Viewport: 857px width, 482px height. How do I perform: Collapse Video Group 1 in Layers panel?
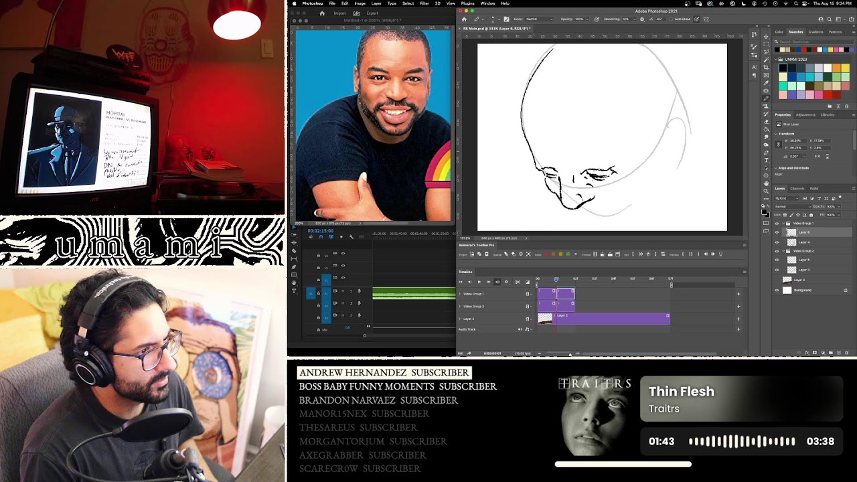pyautogui.click(x=783, y=223)
